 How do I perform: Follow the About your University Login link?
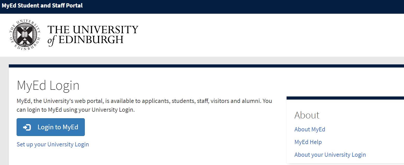tap(330, 155)
